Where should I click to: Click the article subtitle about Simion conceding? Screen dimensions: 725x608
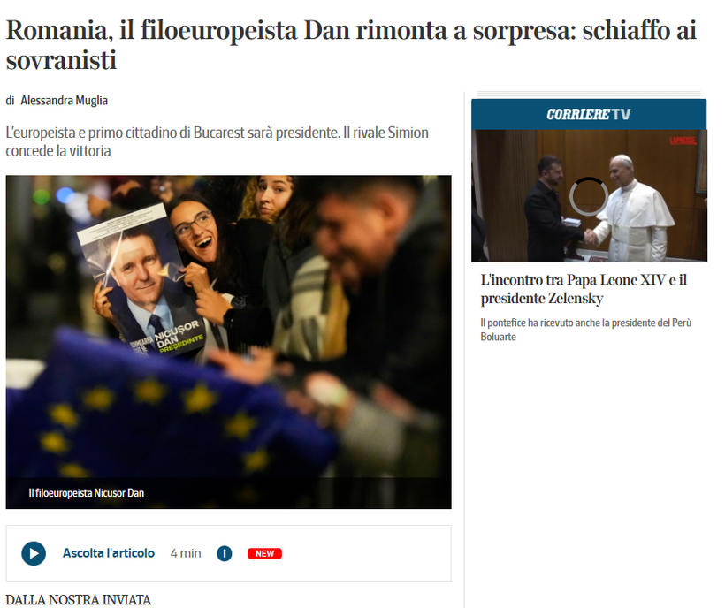(217, 141)
